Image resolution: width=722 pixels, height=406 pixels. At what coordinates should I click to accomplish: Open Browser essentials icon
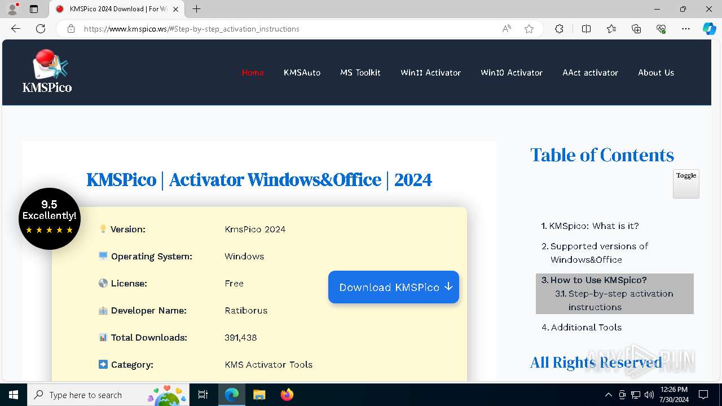click(x=661, y=29)
